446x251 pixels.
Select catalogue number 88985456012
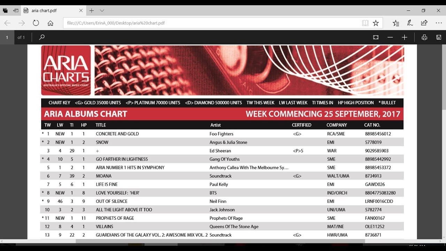(378, 134)
